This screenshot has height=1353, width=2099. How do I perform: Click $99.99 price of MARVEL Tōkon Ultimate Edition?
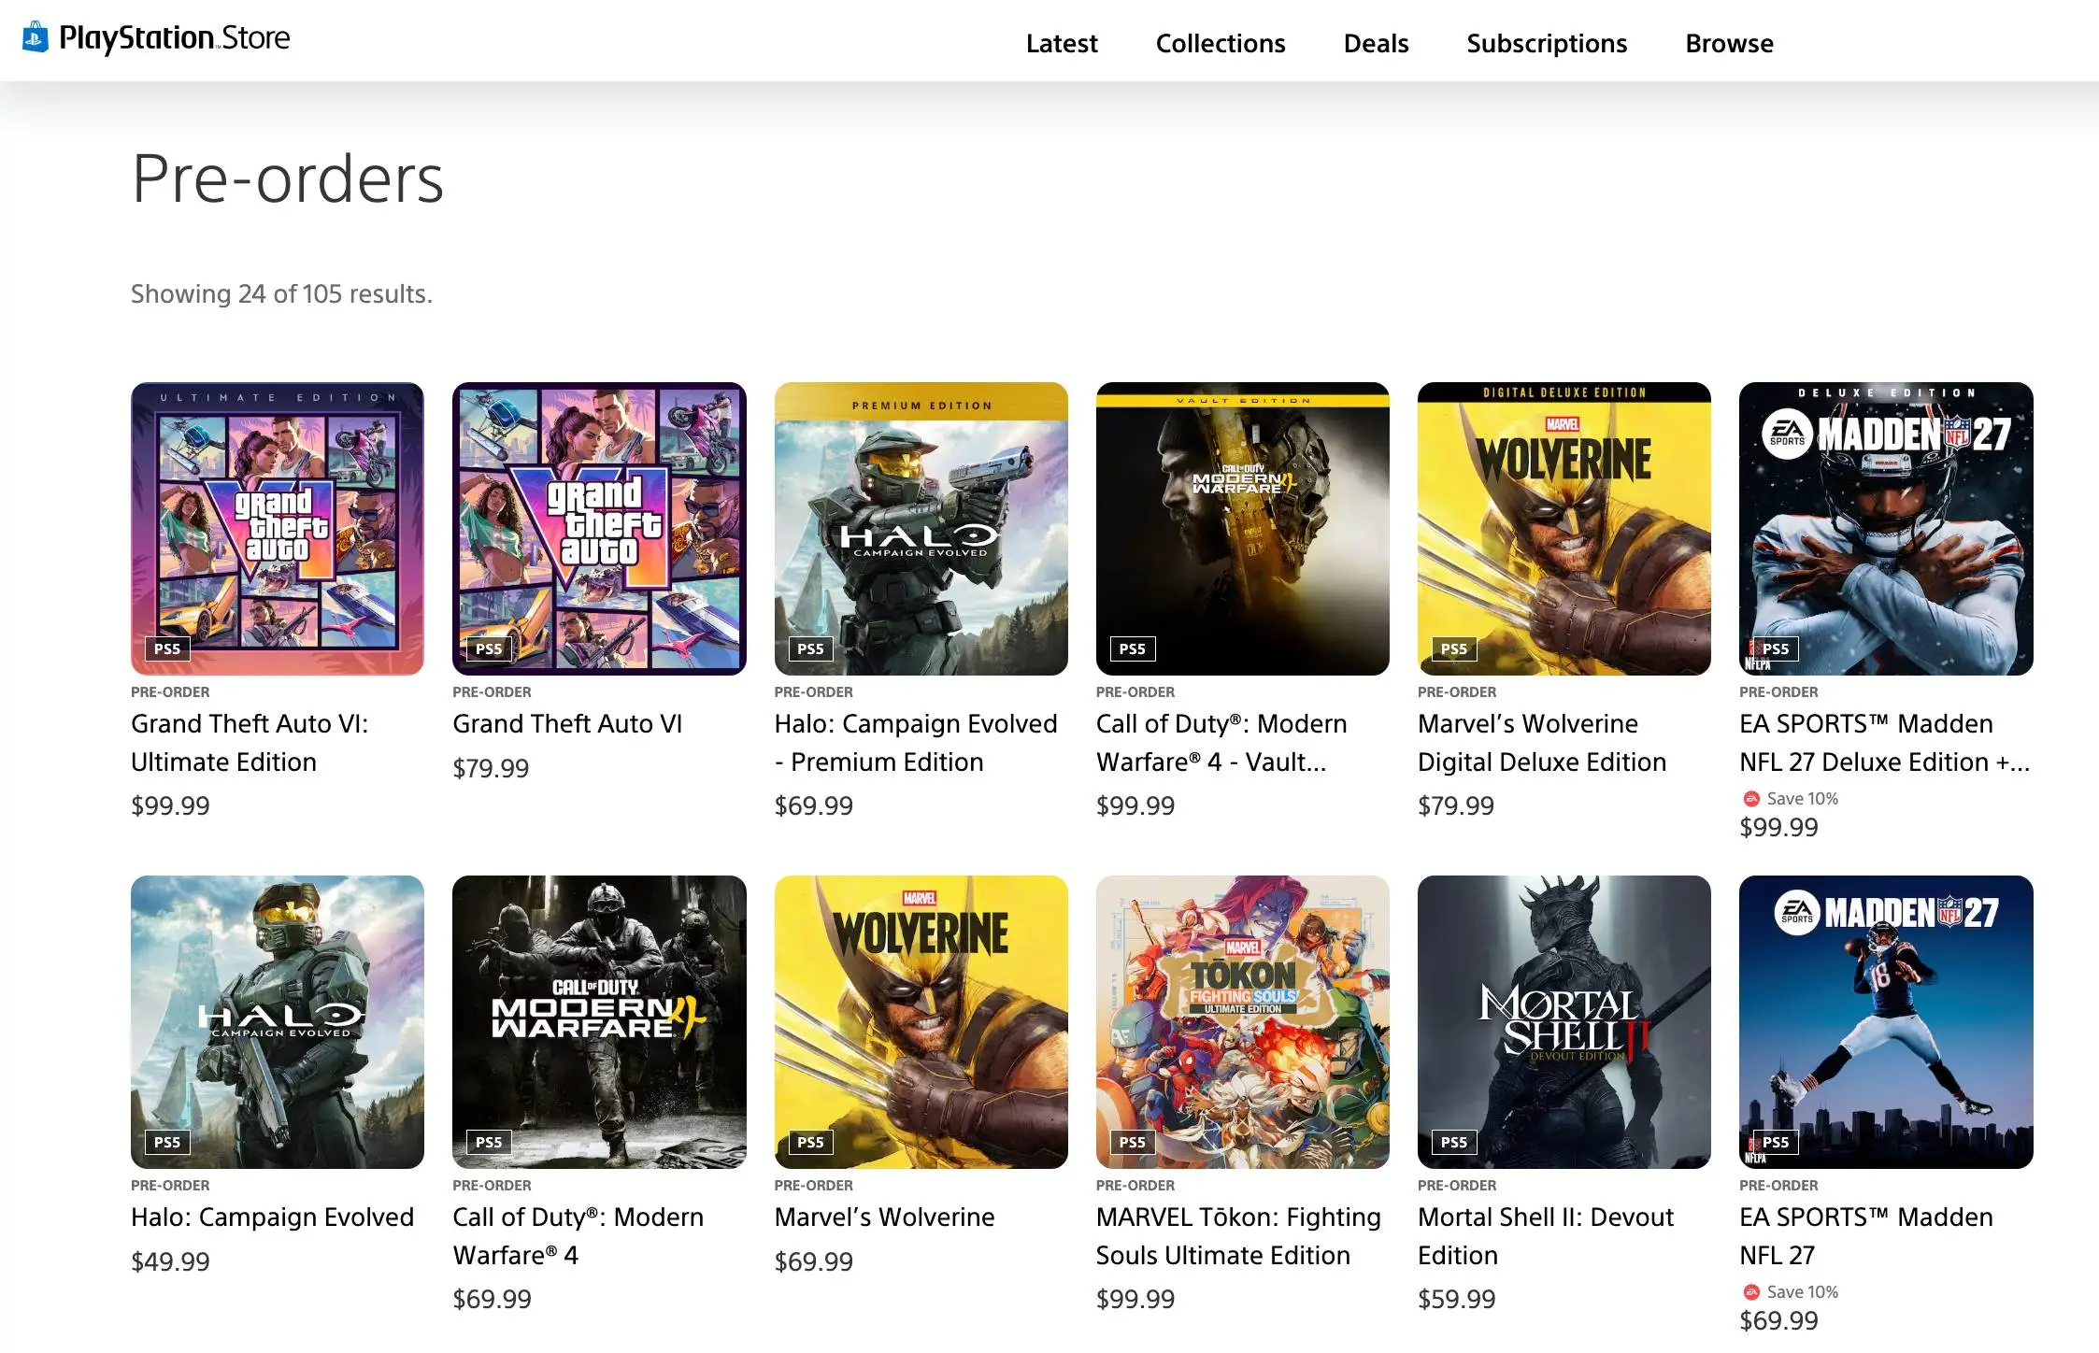click(1135, 1299)
